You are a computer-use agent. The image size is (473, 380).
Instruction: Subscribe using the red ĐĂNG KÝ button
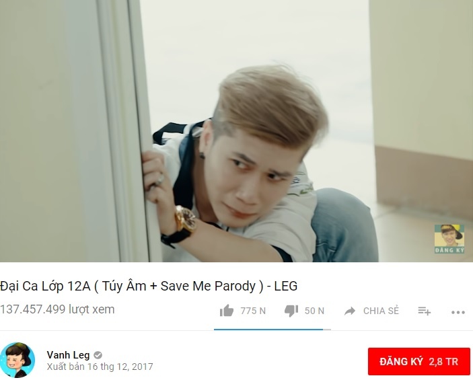click(419, 361)
